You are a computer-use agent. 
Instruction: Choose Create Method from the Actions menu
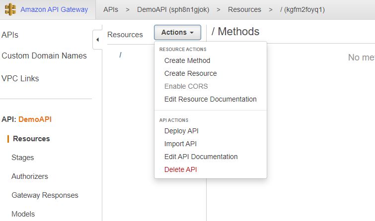187,60
